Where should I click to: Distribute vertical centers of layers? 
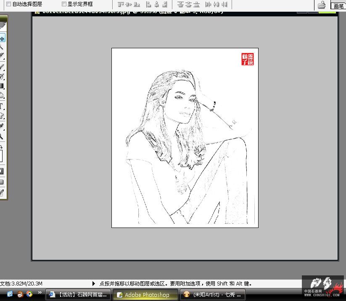[188, 4]
